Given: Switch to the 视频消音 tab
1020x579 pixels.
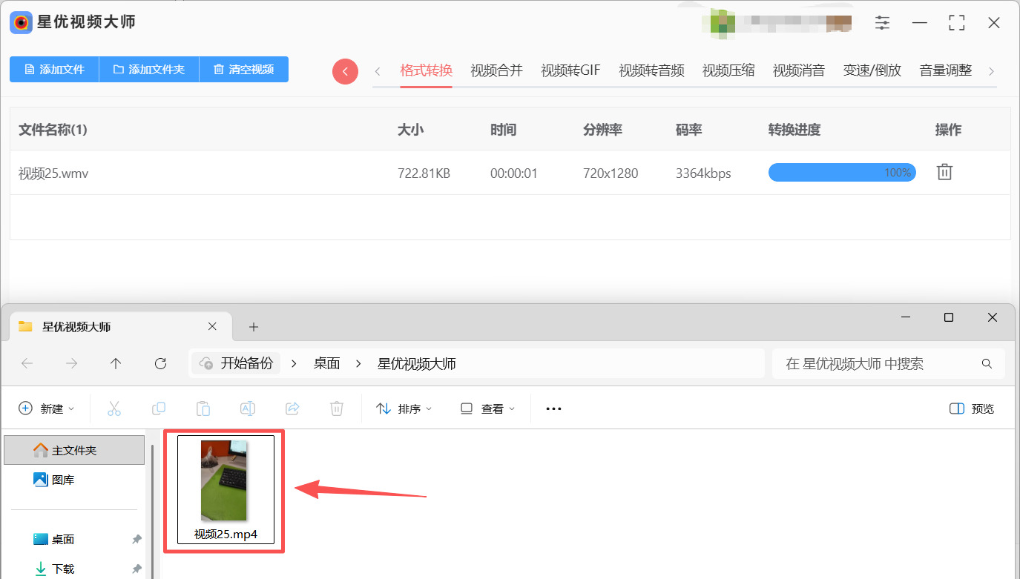Looking at the screenshot, I should pyautogui.click(x=799, y=70).
